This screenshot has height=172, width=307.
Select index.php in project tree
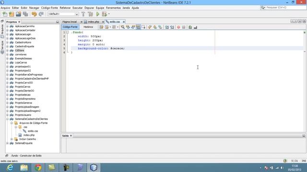tap(29, 135)
